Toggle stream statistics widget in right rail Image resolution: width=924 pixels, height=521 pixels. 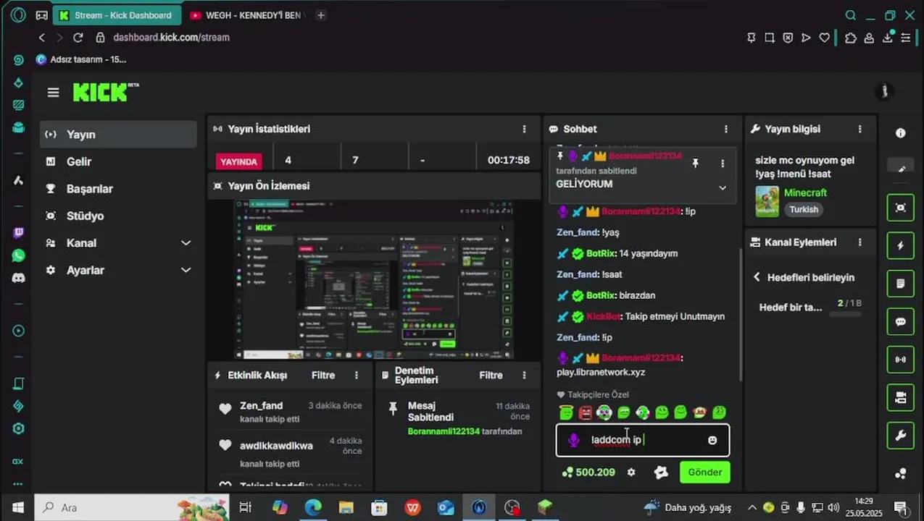[x=901, y=359]
